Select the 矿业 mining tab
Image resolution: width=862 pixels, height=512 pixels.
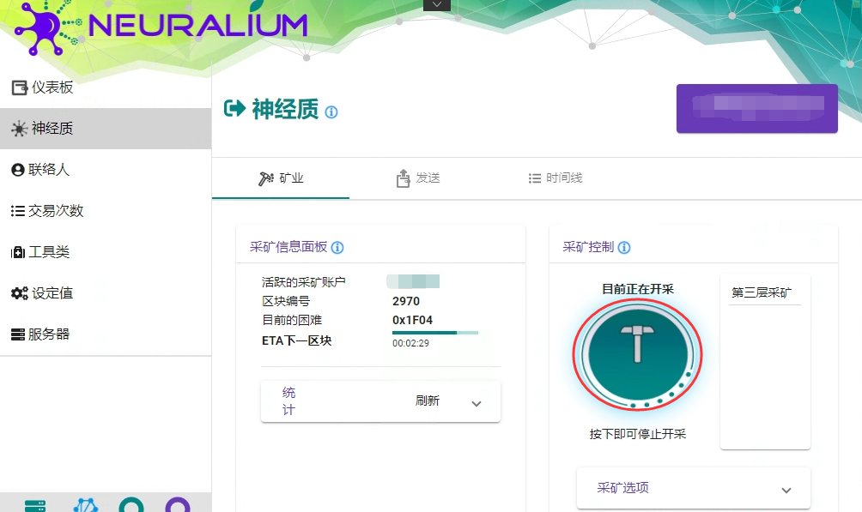click(281, 178)
